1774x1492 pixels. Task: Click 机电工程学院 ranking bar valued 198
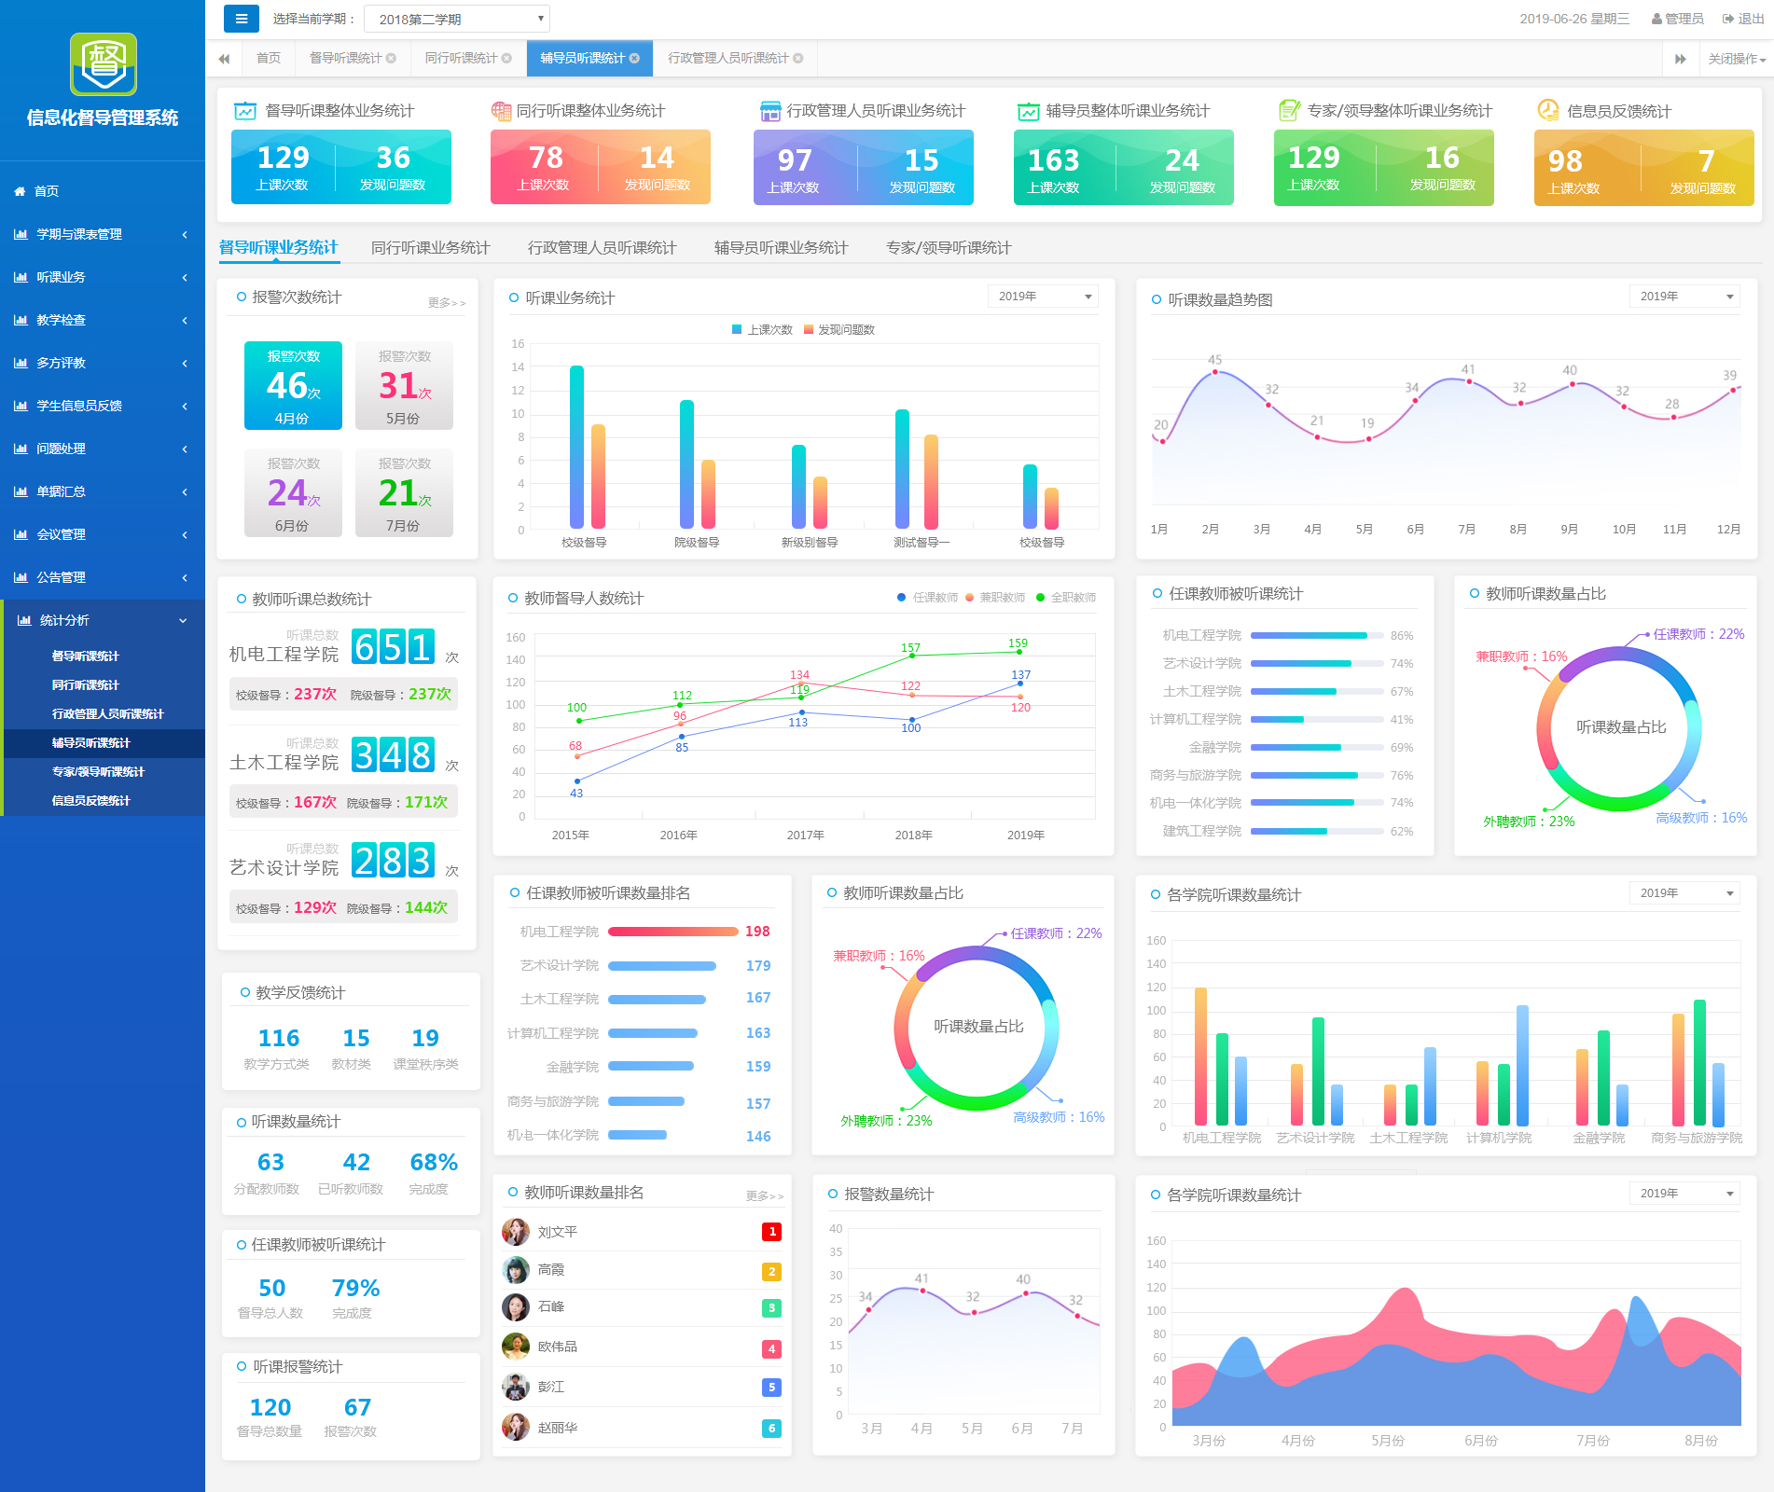point(673,932)
